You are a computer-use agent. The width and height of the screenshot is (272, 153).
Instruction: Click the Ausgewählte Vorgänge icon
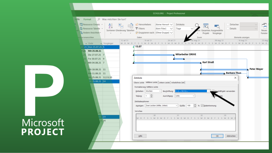pyautogui.click(x=217, y=26)
